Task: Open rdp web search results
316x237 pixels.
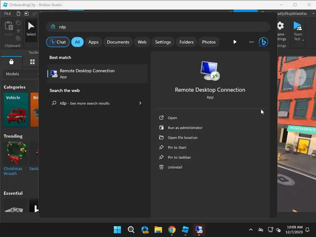Action: [97, 103]
